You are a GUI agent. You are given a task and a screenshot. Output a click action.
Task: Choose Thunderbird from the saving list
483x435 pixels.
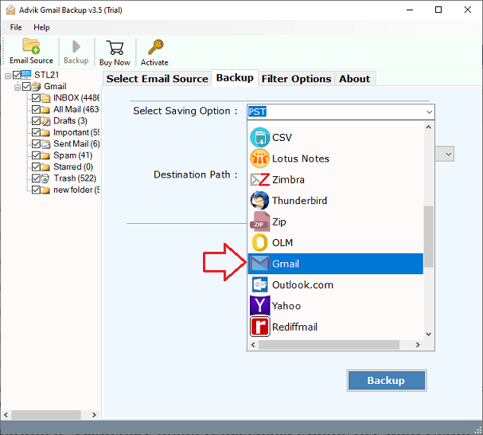336,201
